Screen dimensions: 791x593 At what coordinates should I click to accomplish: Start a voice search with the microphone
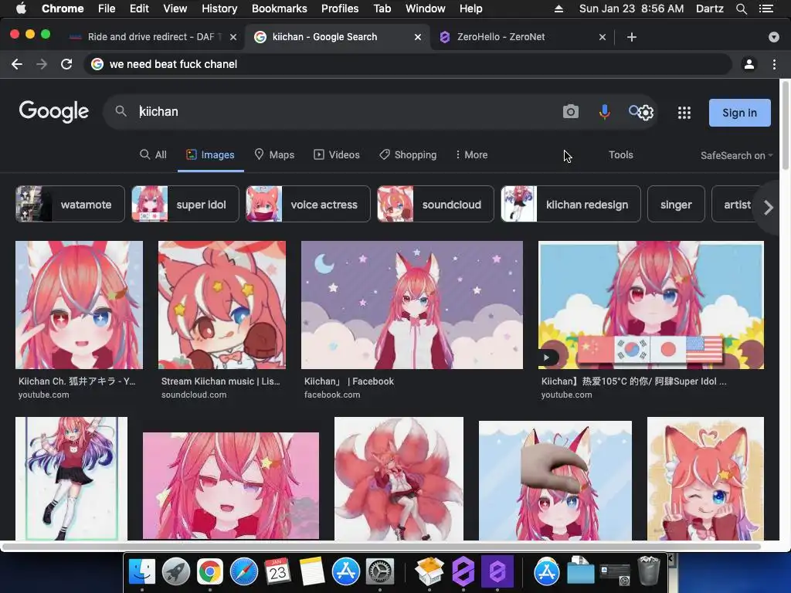coord(604,111)
